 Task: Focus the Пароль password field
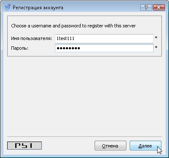[104, 48]
